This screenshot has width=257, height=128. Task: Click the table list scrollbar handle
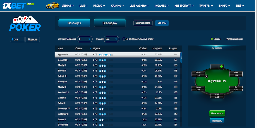click(x=181, y=58)
